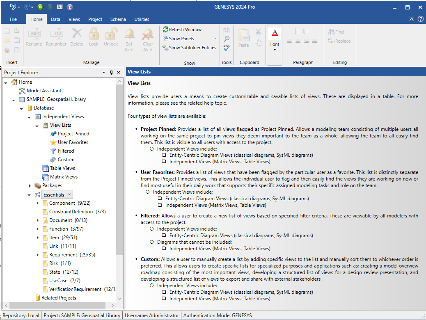Collapse the View Lists tree node

tap(37, 125)
